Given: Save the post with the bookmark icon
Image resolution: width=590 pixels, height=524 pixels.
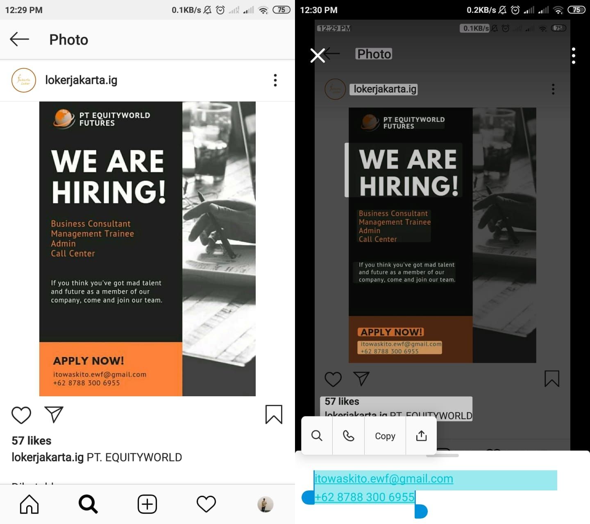Looking at the screenshot, I should tap(274, 415).
